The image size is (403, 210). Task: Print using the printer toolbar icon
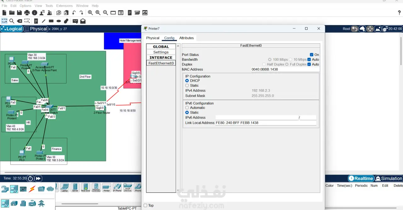pos(27,13)
